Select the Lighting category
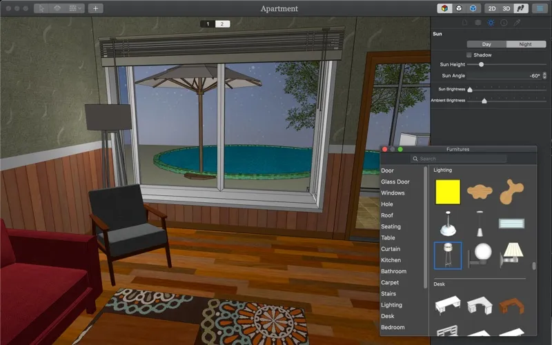Image resolution: width=552 pixels, height=345 pixels. tap(391, 305)
